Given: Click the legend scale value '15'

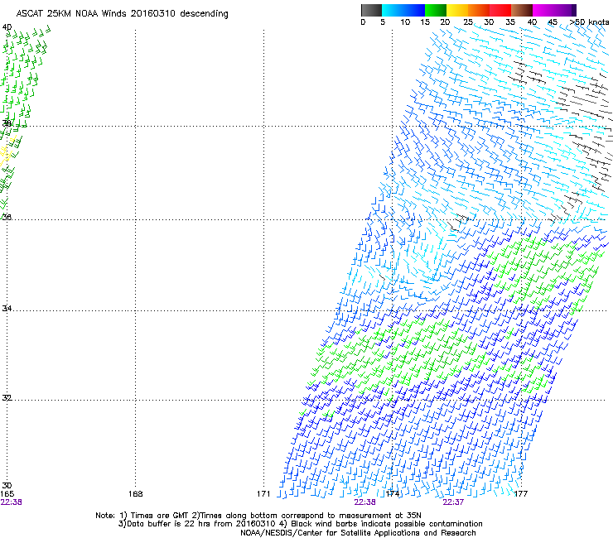Looking at the screenshot, I should tap(425, 22).
